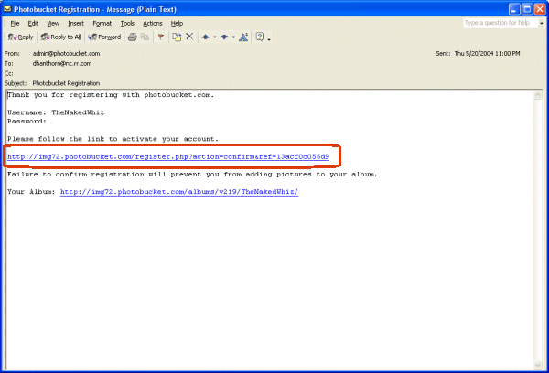Viewport: 549px width, 373px height.
Task: Click the Reply to All button
Action: click(x=60, y=37)
